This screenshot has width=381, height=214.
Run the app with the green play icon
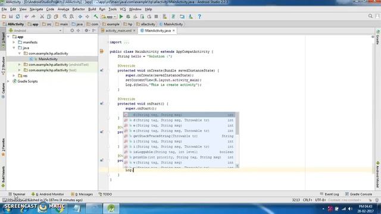coord(121,17)
